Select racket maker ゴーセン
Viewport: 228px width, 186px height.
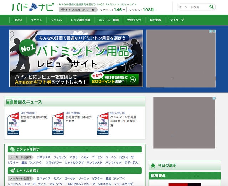[97, 157]
